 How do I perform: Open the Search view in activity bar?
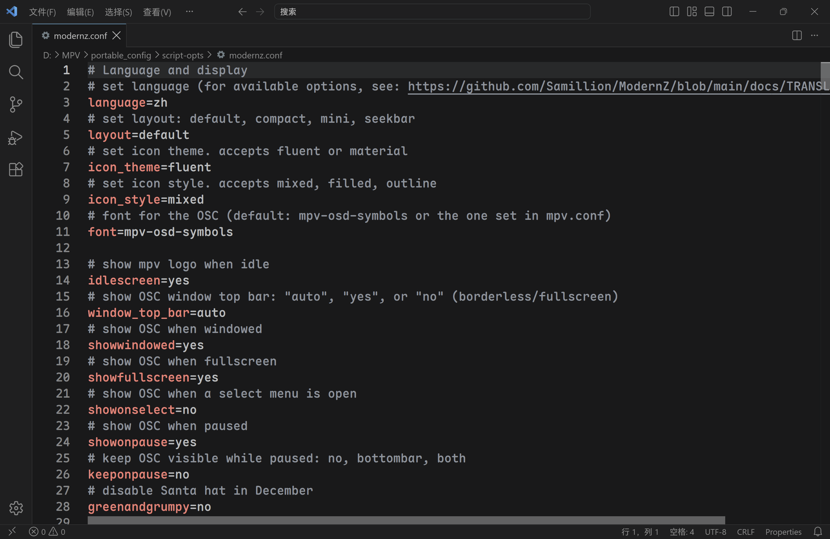(x=16, y=72)
